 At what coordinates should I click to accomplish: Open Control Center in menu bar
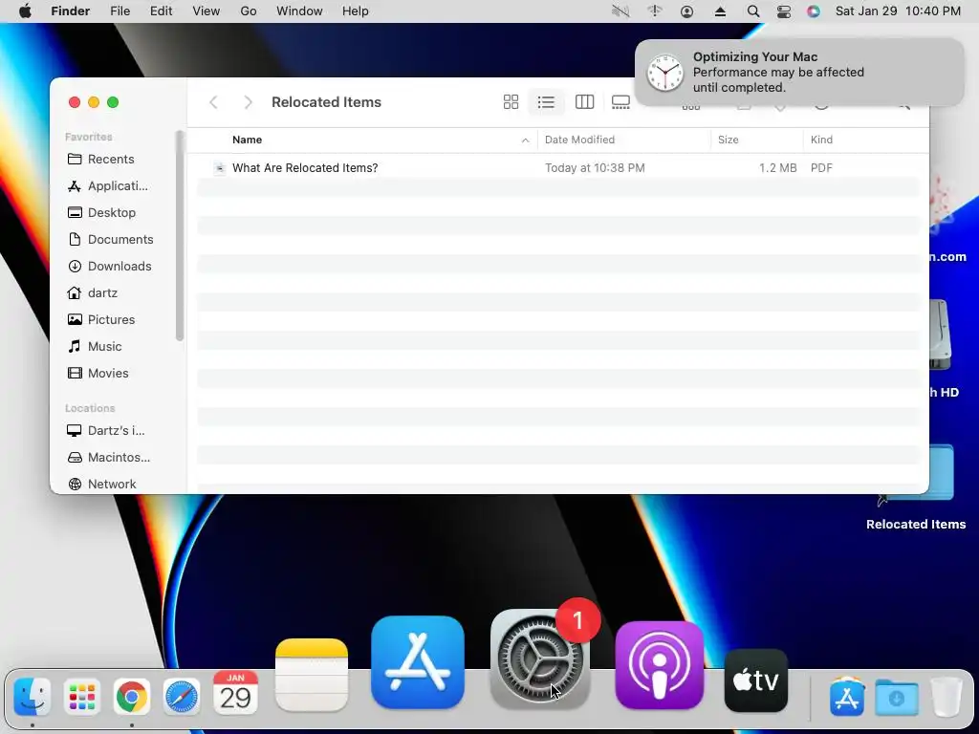[x=784, y=11]
